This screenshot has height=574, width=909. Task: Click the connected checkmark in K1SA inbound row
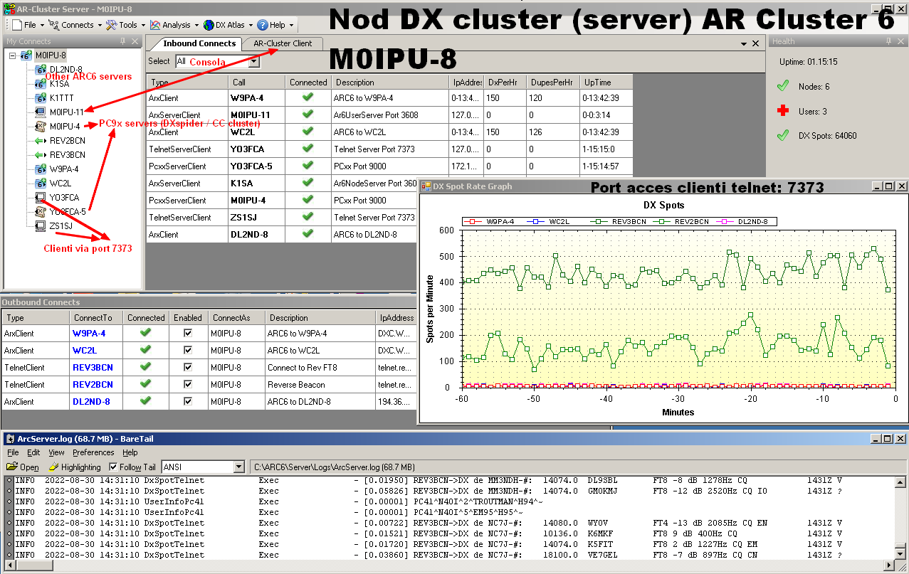tap(308, 183)
